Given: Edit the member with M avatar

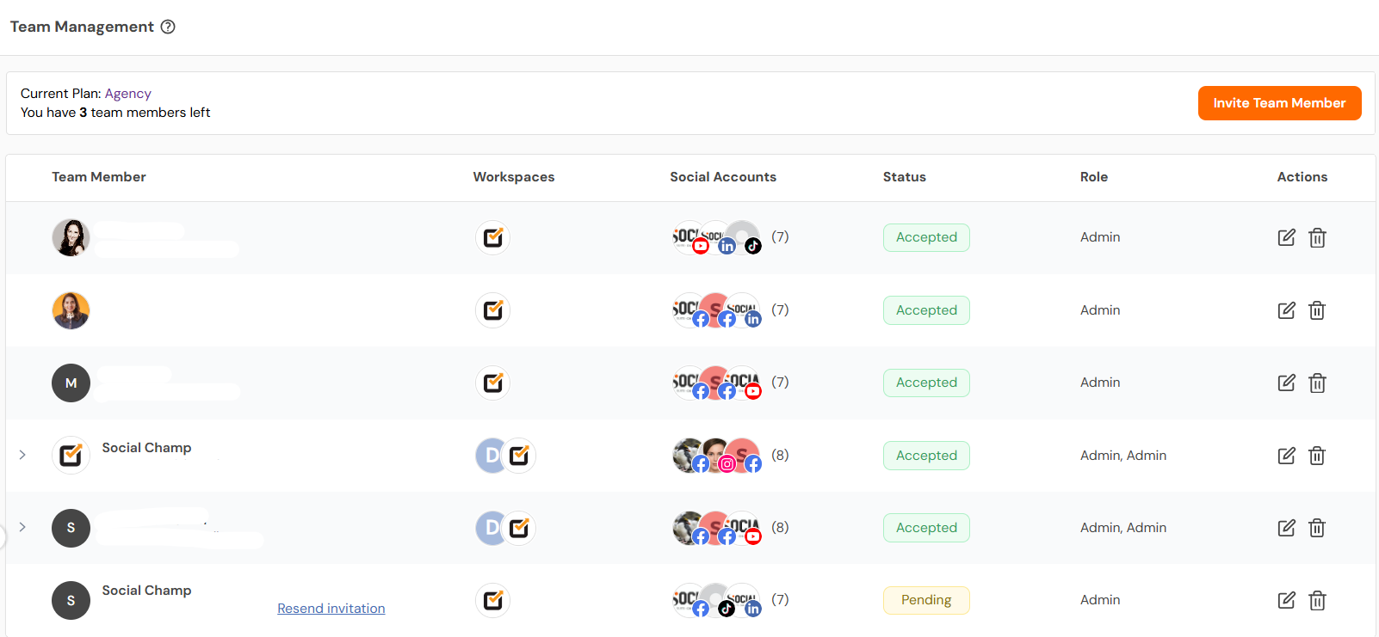Looking at the screenshot, I should pyautogui.click(x=1286, y=383).
